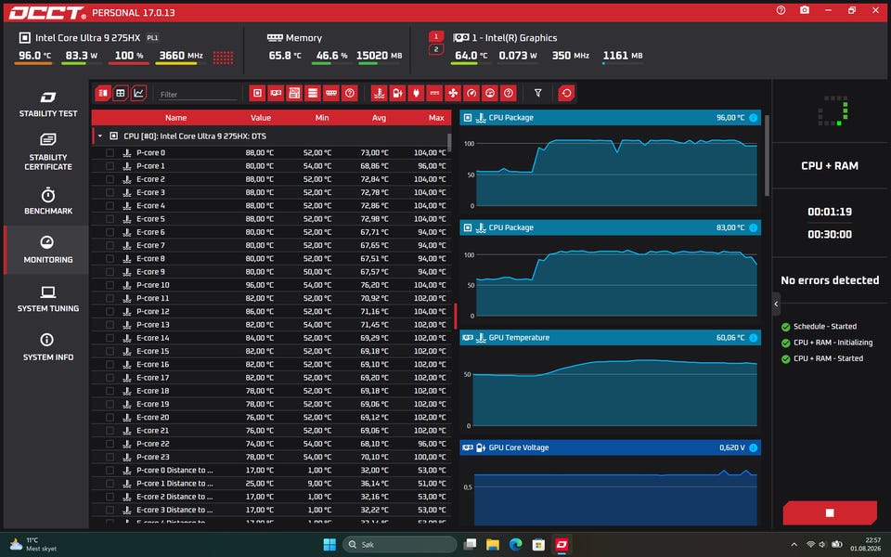Tick the checkbox for E-core 17
This screenshot has height=557, width=891.
(110, 378)
